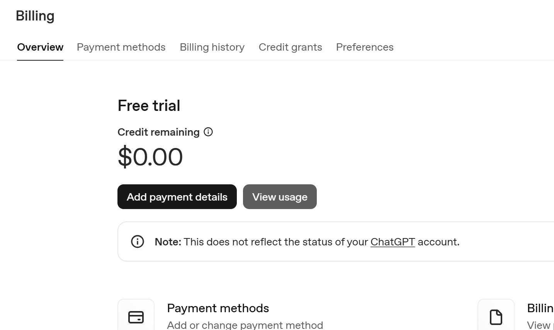Click the Free trial heading
This screenshot has height=330, width=554.
point(149,105)
